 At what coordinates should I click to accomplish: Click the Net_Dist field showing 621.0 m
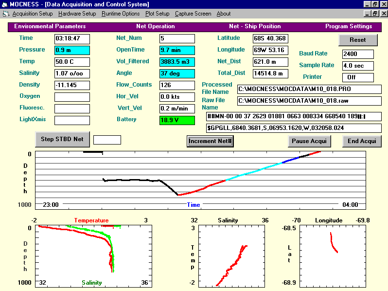pyautogui.click(x=270, y=62)
